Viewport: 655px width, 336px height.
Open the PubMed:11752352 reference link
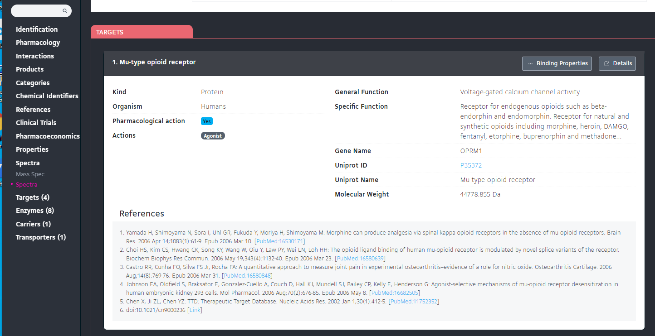pyautogui.click(x=414, y=302)
